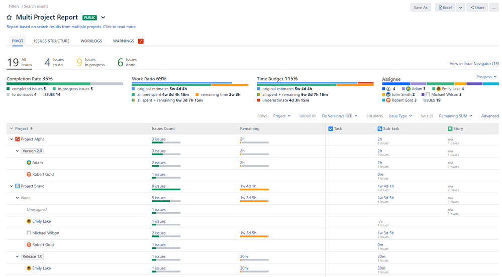Click the Assignee distribution color bar
The width and height of the screenshot is (502, 277).
[x=440, y=84]
